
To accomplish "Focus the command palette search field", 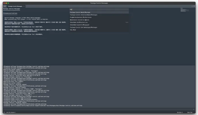I will point(99,9).
